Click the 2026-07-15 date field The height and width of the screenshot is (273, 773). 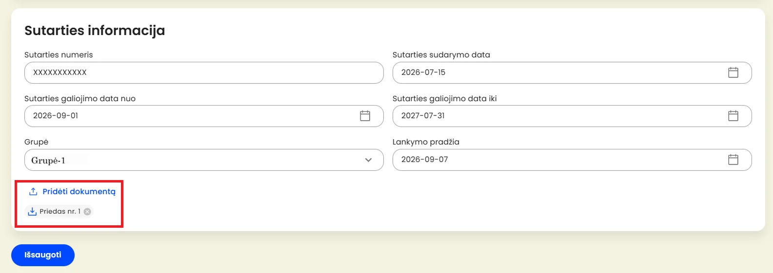pos(572,73)
